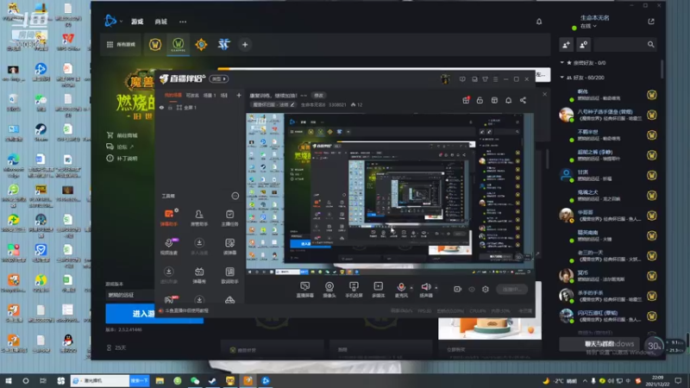
Task: Click the manage friend requests icon
Action: (584, 45)
